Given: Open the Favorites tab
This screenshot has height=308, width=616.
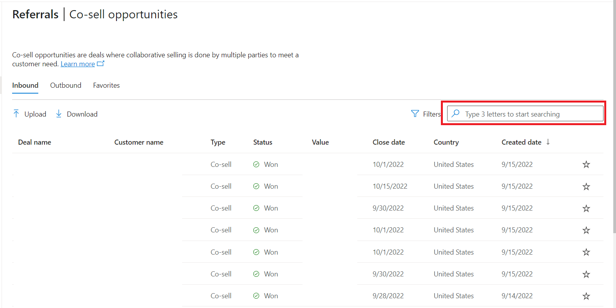Looking at the screenshot, I should 106,85.
